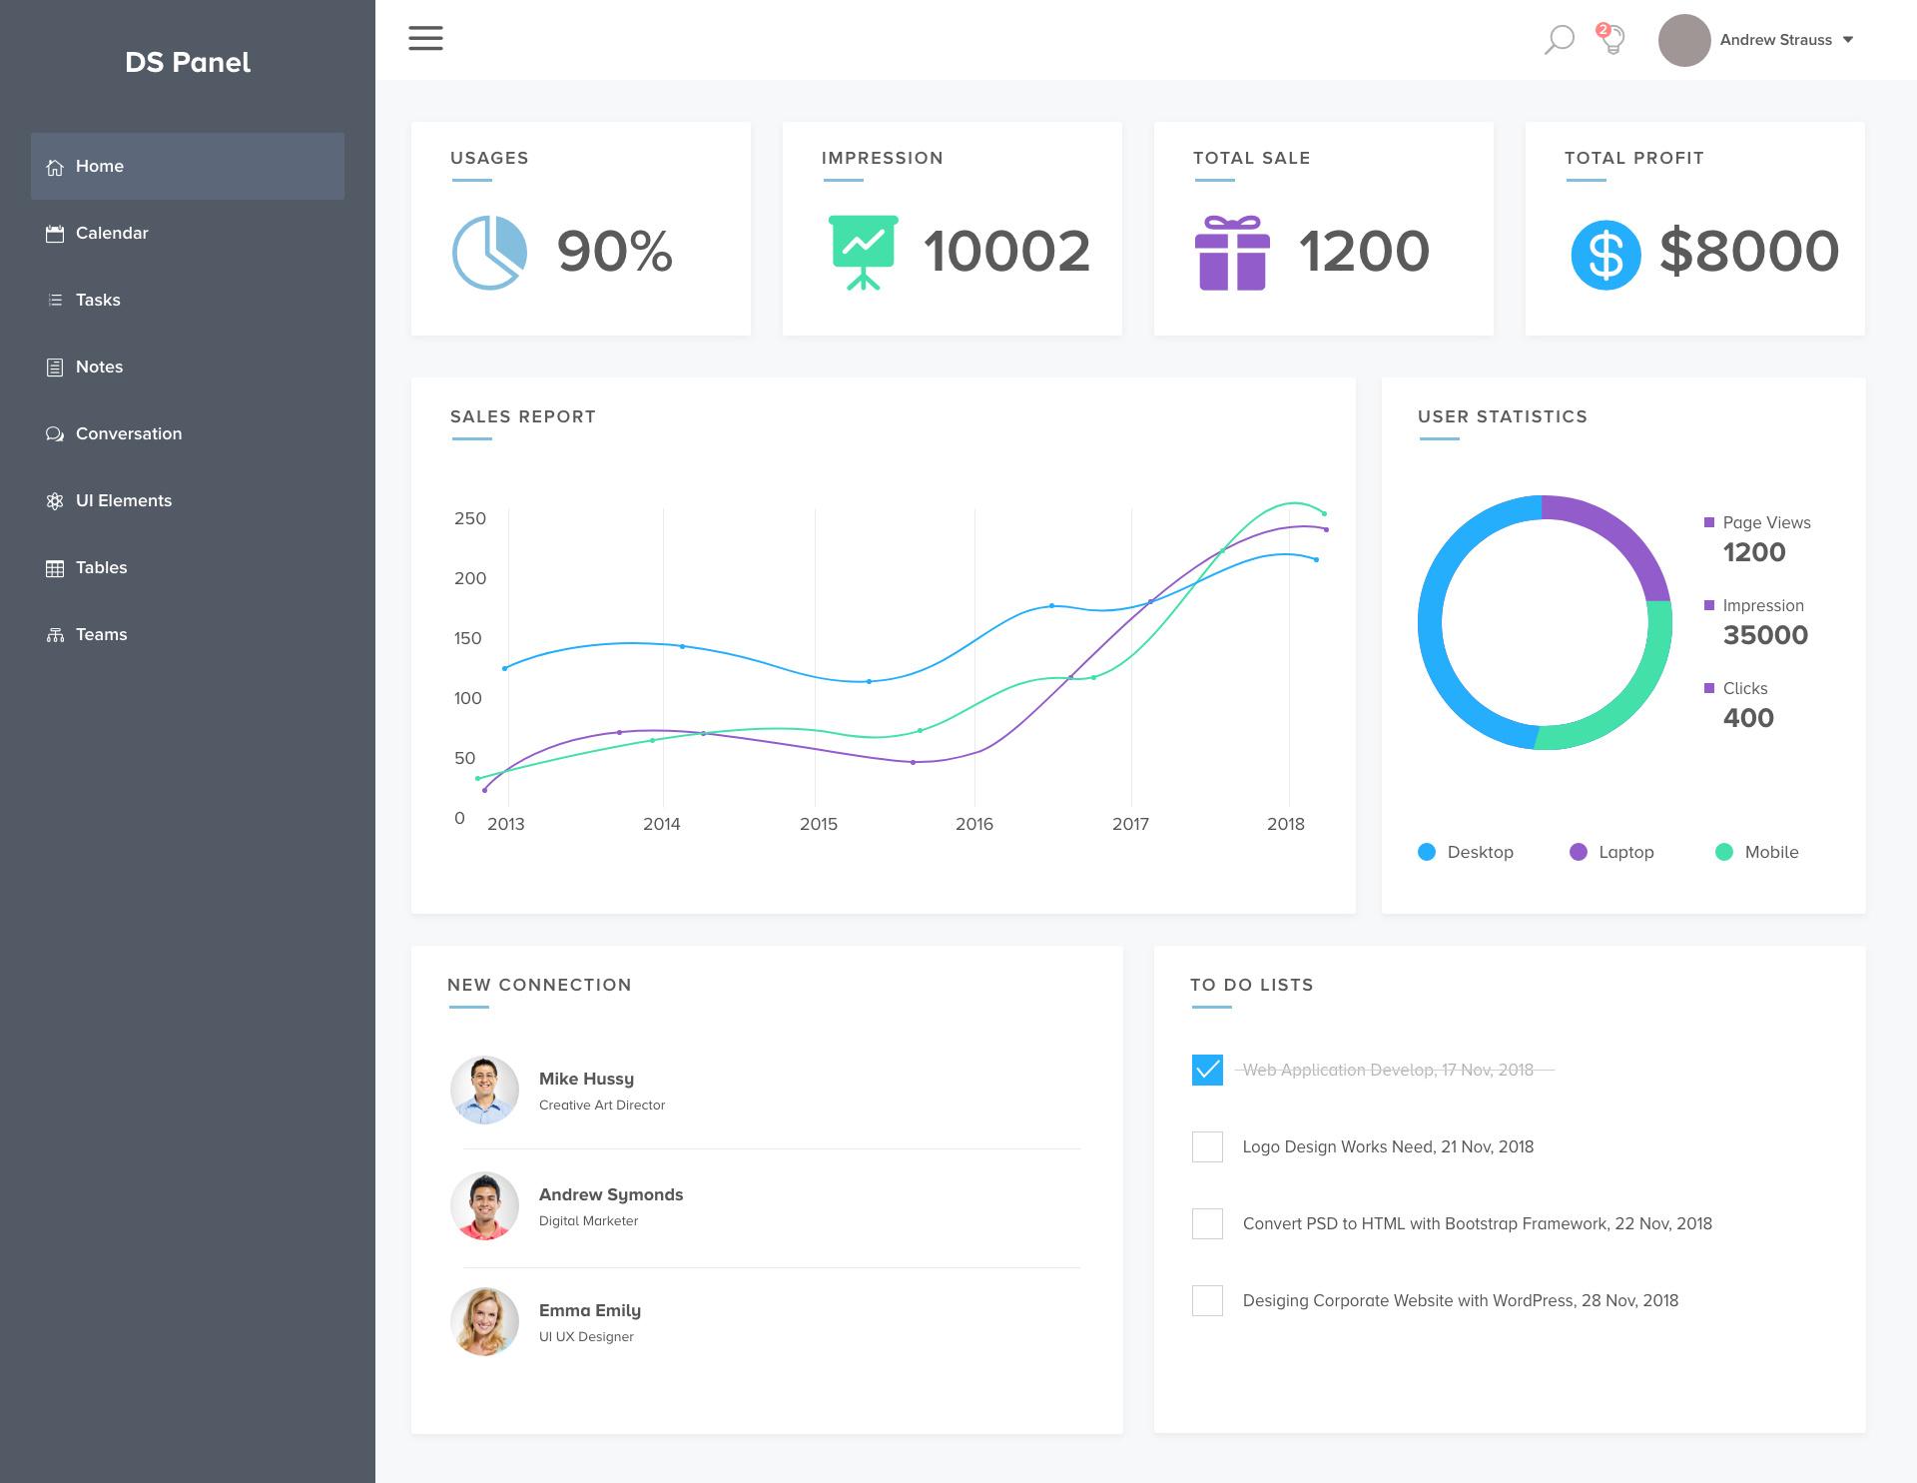1917x1483 pixels.
Task: Check Logo Design Works Need checkbox
Action: pyautogui.click(x=1207, y=1146)
